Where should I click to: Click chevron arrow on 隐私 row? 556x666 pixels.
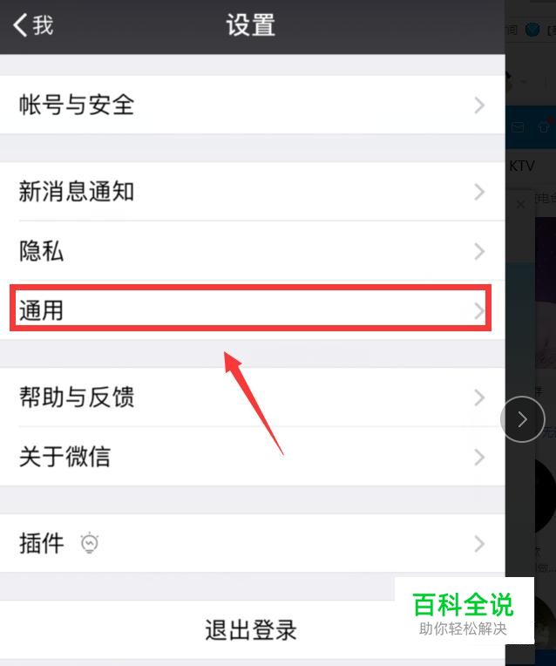click(479, 251)
